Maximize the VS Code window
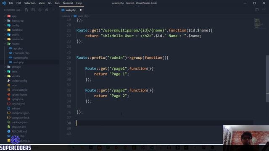The image size is (269, 151). [254, 3]
